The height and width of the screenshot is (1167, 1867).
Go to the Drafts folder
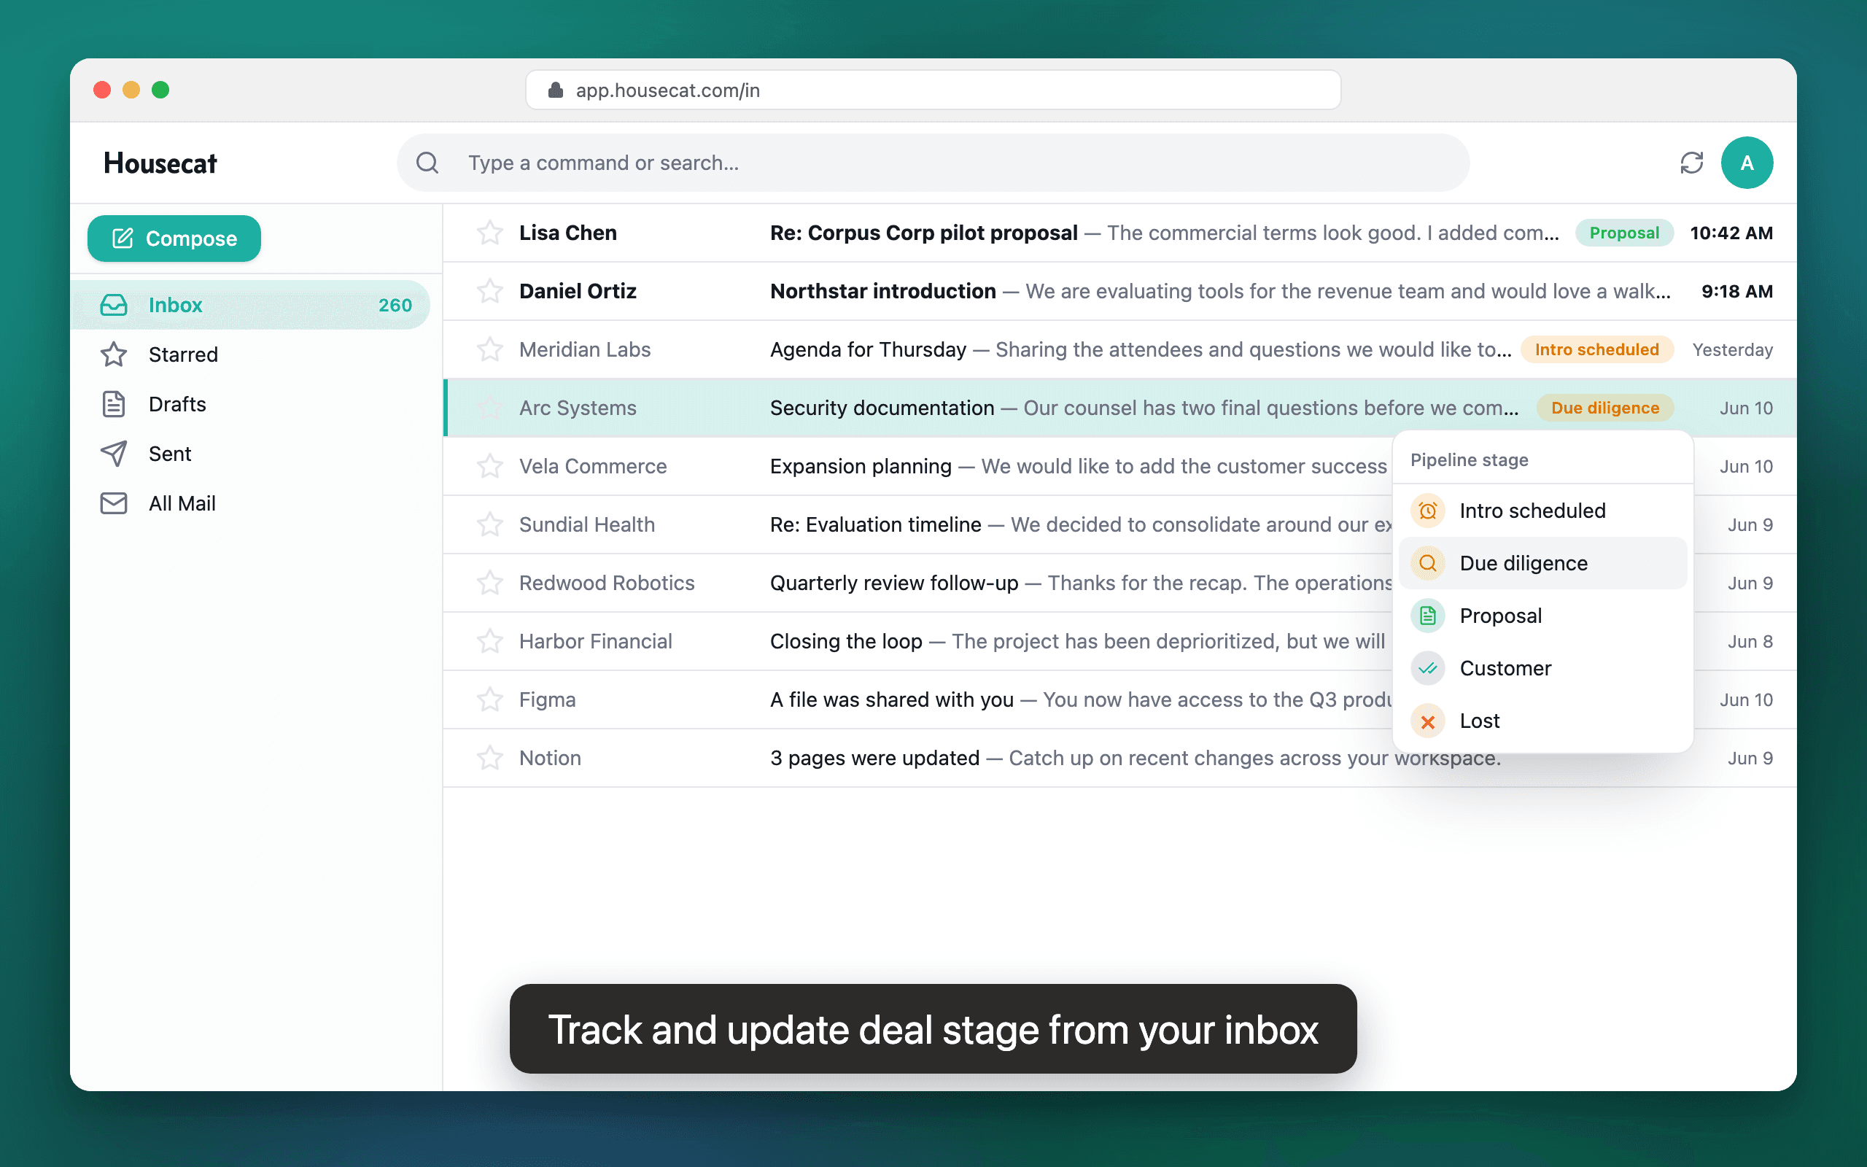[x=251, y=403]
